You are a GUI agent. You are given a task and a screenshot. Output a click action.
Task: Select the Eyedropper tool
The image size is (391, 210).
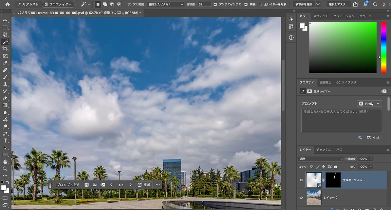click(x=5, y=63)
